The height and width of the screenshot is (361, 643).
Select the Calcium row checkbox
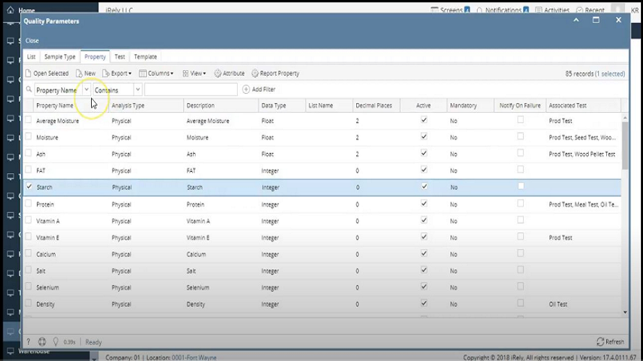[x=28, y=253]
